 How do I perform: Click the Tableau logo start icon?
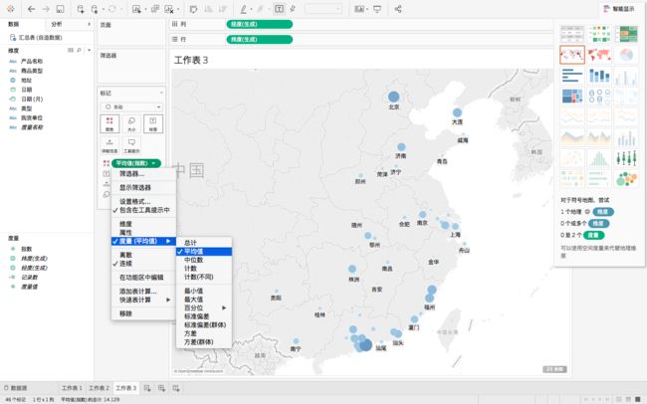pos(10,9)
